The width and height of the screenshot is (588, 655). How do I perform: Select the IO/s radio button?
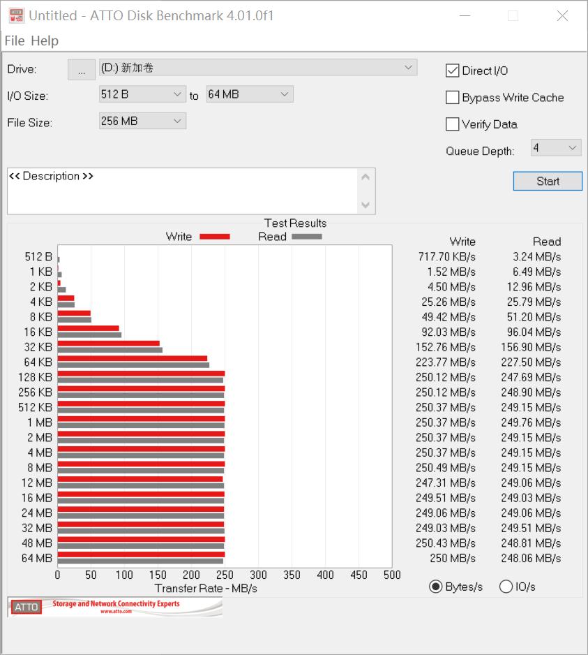506,587
